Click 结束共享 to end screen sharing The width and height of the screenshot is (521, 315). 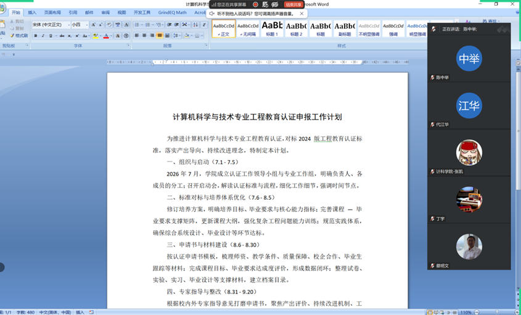point(293,4)
